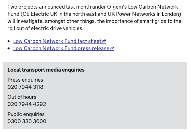Select the out of hours number 020 7944 4292
191x132 pixels.
tap(27, 104)
